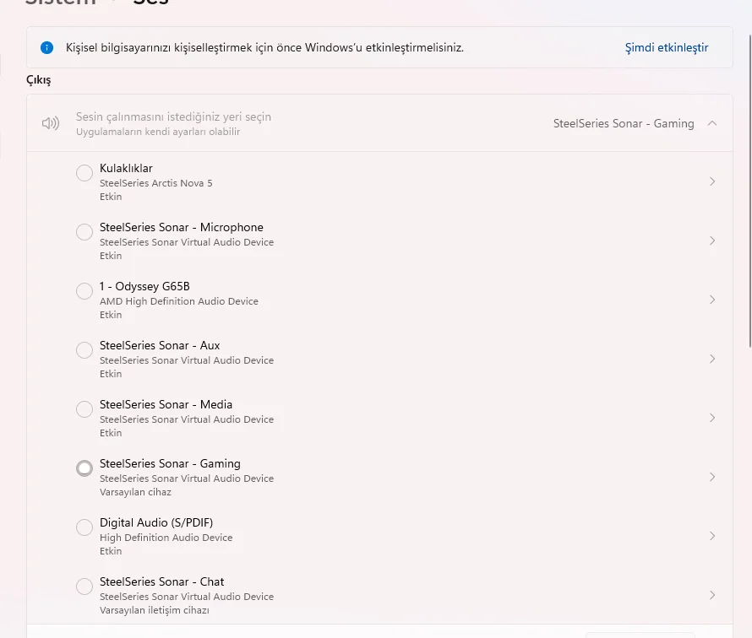Open Digital Audio (S/PDIF) details chevron
This screenshot has height=638, width=752.
point(712,536)
